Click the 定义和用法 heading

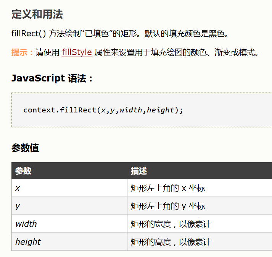coord(37,14)
